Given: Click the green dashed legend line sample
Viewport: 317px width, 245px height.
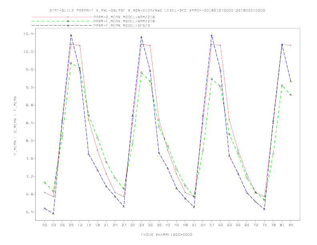Looking at the screenshot, I should (x=62, y=21).
